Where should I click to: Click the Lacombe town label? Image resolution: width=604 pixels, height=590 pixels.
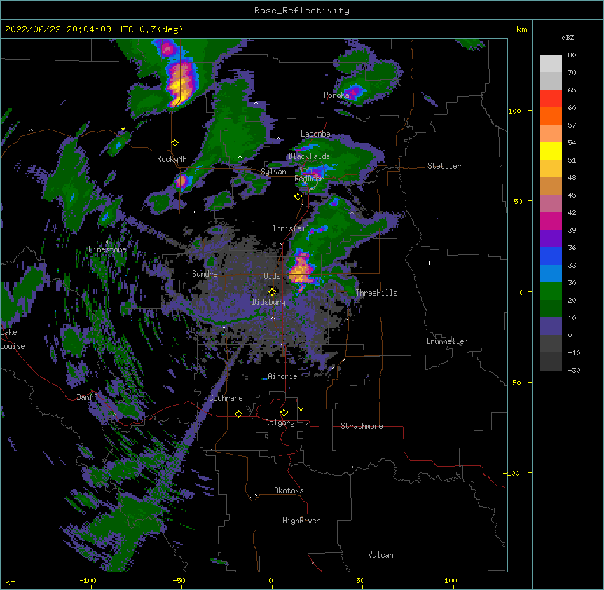(x=315, y=134)
